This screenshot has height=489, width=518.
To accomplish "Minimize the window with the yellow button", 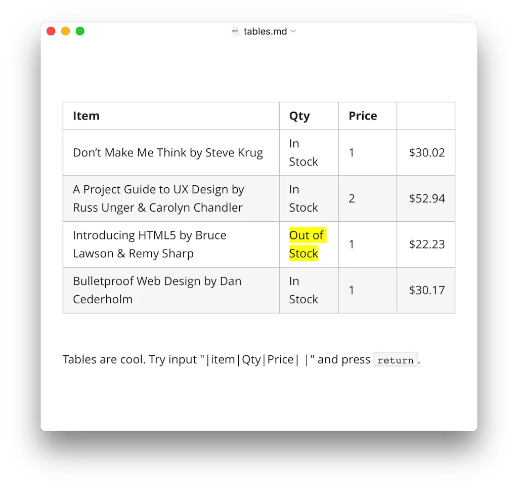I will (x=65, y=31).
